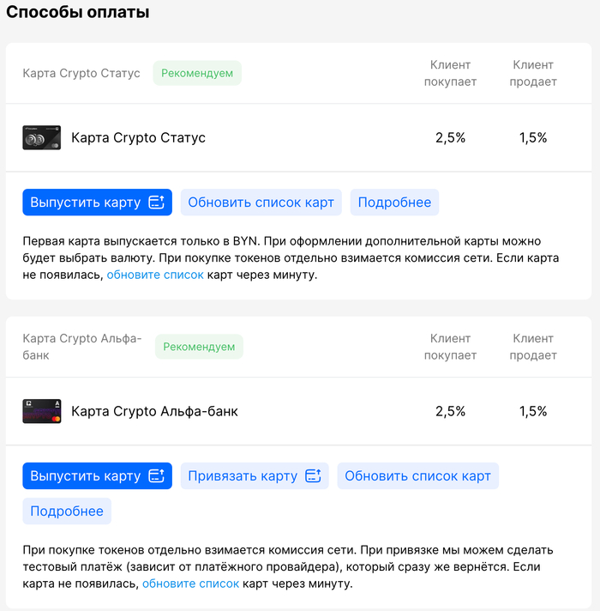Viewport: 600px width, 611px height.
Task: Click the 1,5% sell fee for Crypto Альфа-банк
Action: pyautogui.click(x=533, y=411)
